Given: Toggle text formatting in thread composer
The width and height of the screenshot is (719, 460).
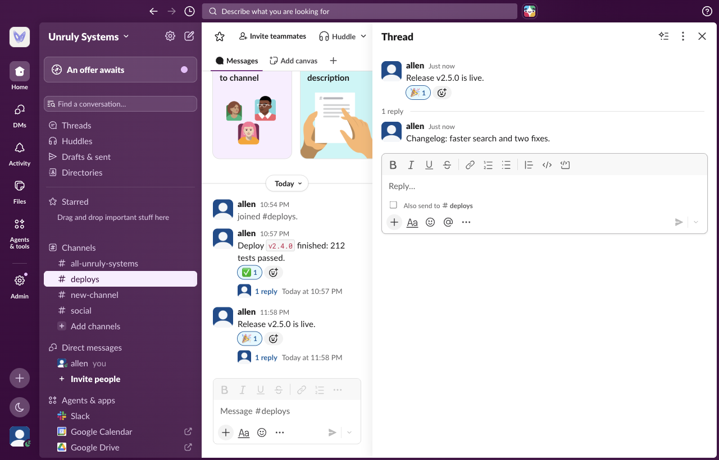Looking at the screenshot, I should coord(412,222).
